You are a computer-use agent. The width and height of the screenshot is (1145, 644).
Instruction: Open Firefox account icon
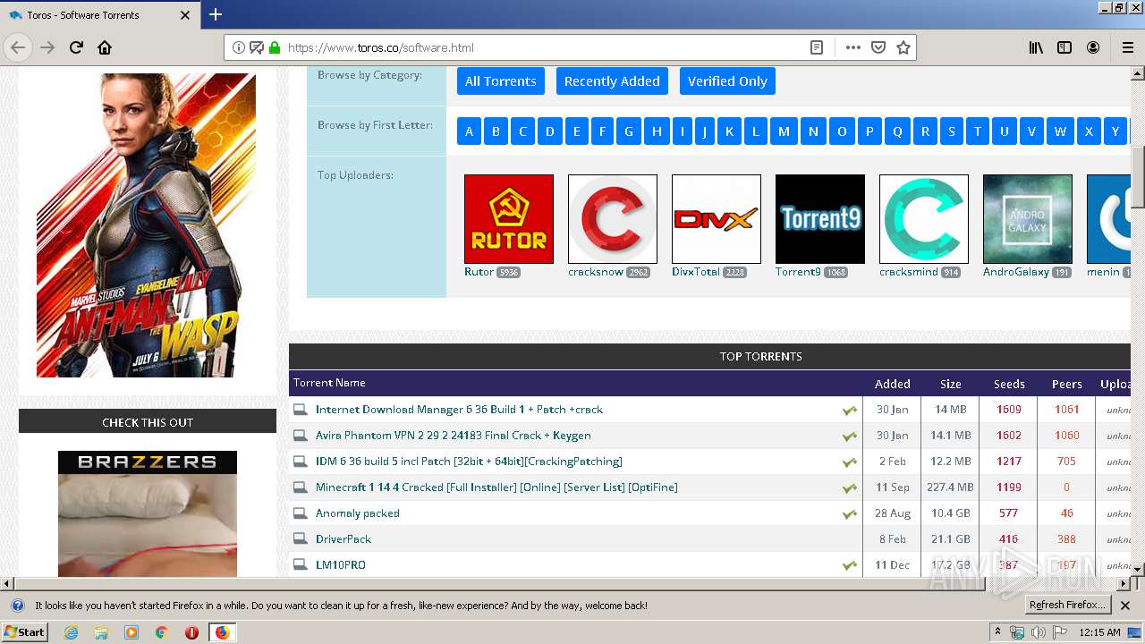click(1093, 47)
